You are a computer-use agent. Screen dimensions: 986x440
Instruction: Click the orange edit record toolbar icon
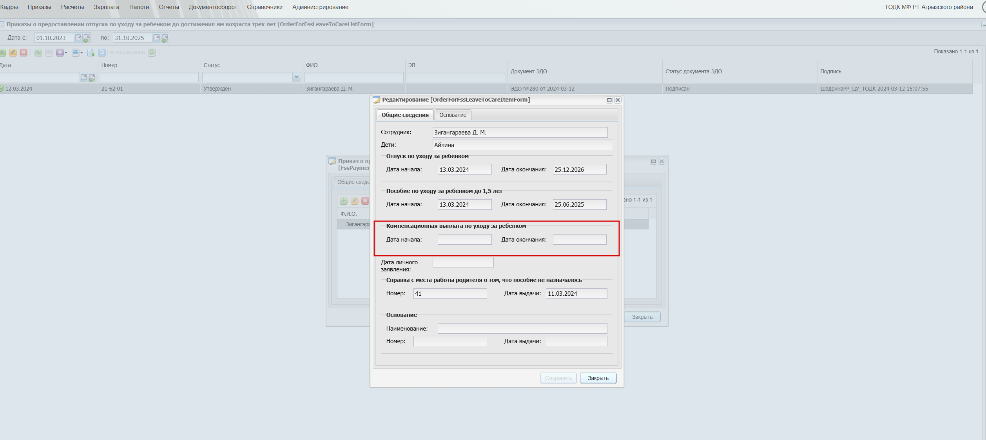pos(13,53)
